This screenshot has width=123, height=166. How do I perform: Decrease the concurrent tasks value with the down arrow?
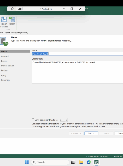pyautogui.click(x=66, y=121)
